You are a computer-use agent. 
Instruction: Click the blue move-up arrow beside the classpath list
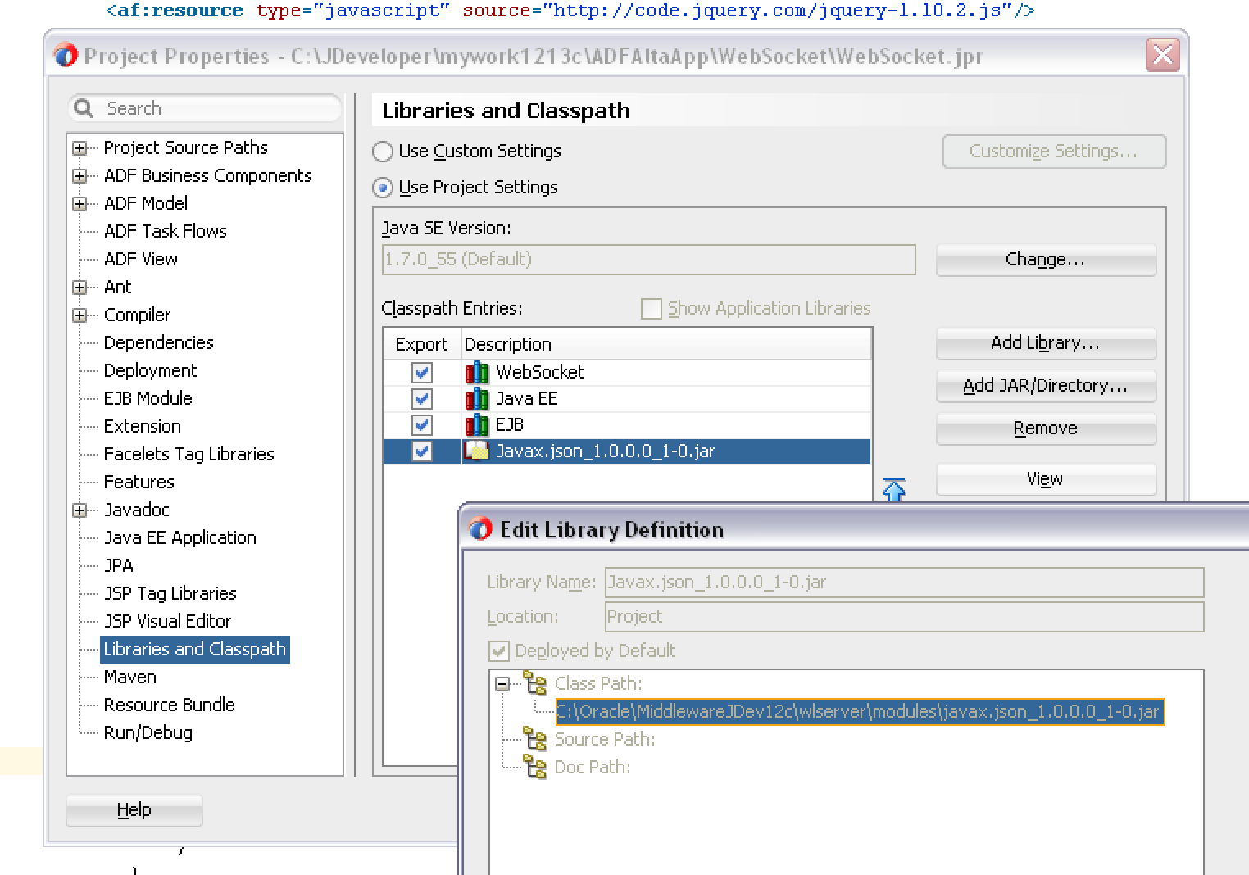pos(895,490)
